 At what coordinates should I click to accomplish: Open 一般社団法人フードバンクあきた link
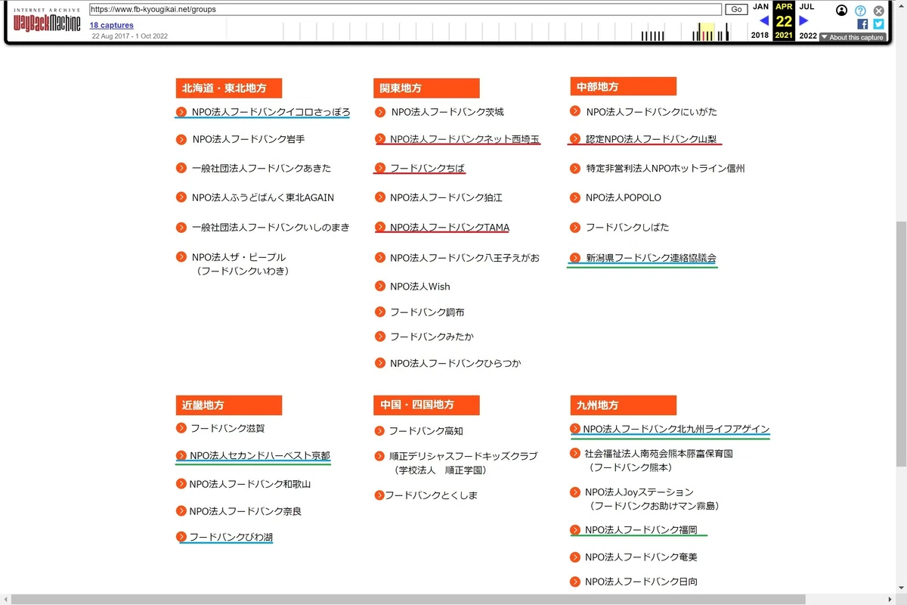(262, 168)
